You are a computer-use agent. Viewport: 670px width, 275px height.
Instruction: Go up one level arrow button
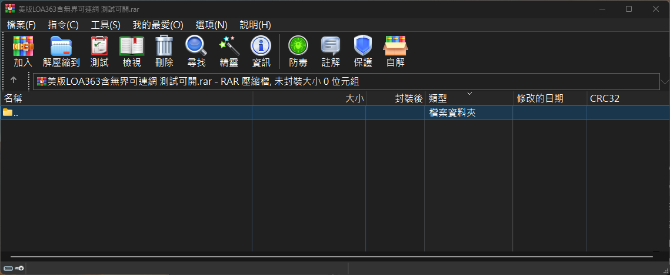coord(14,80)
